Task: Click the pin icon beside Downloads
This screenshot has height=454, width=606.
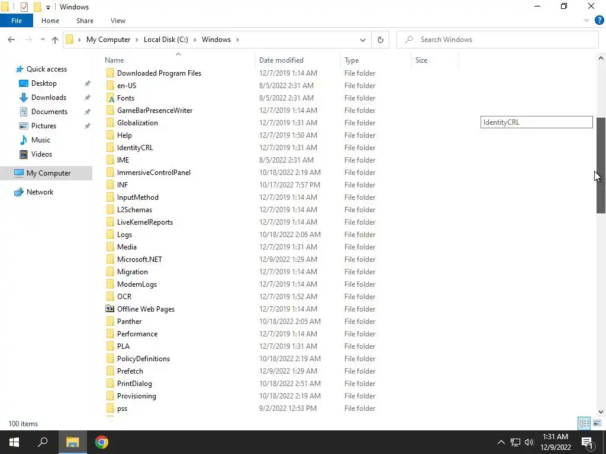Action: 88,98
